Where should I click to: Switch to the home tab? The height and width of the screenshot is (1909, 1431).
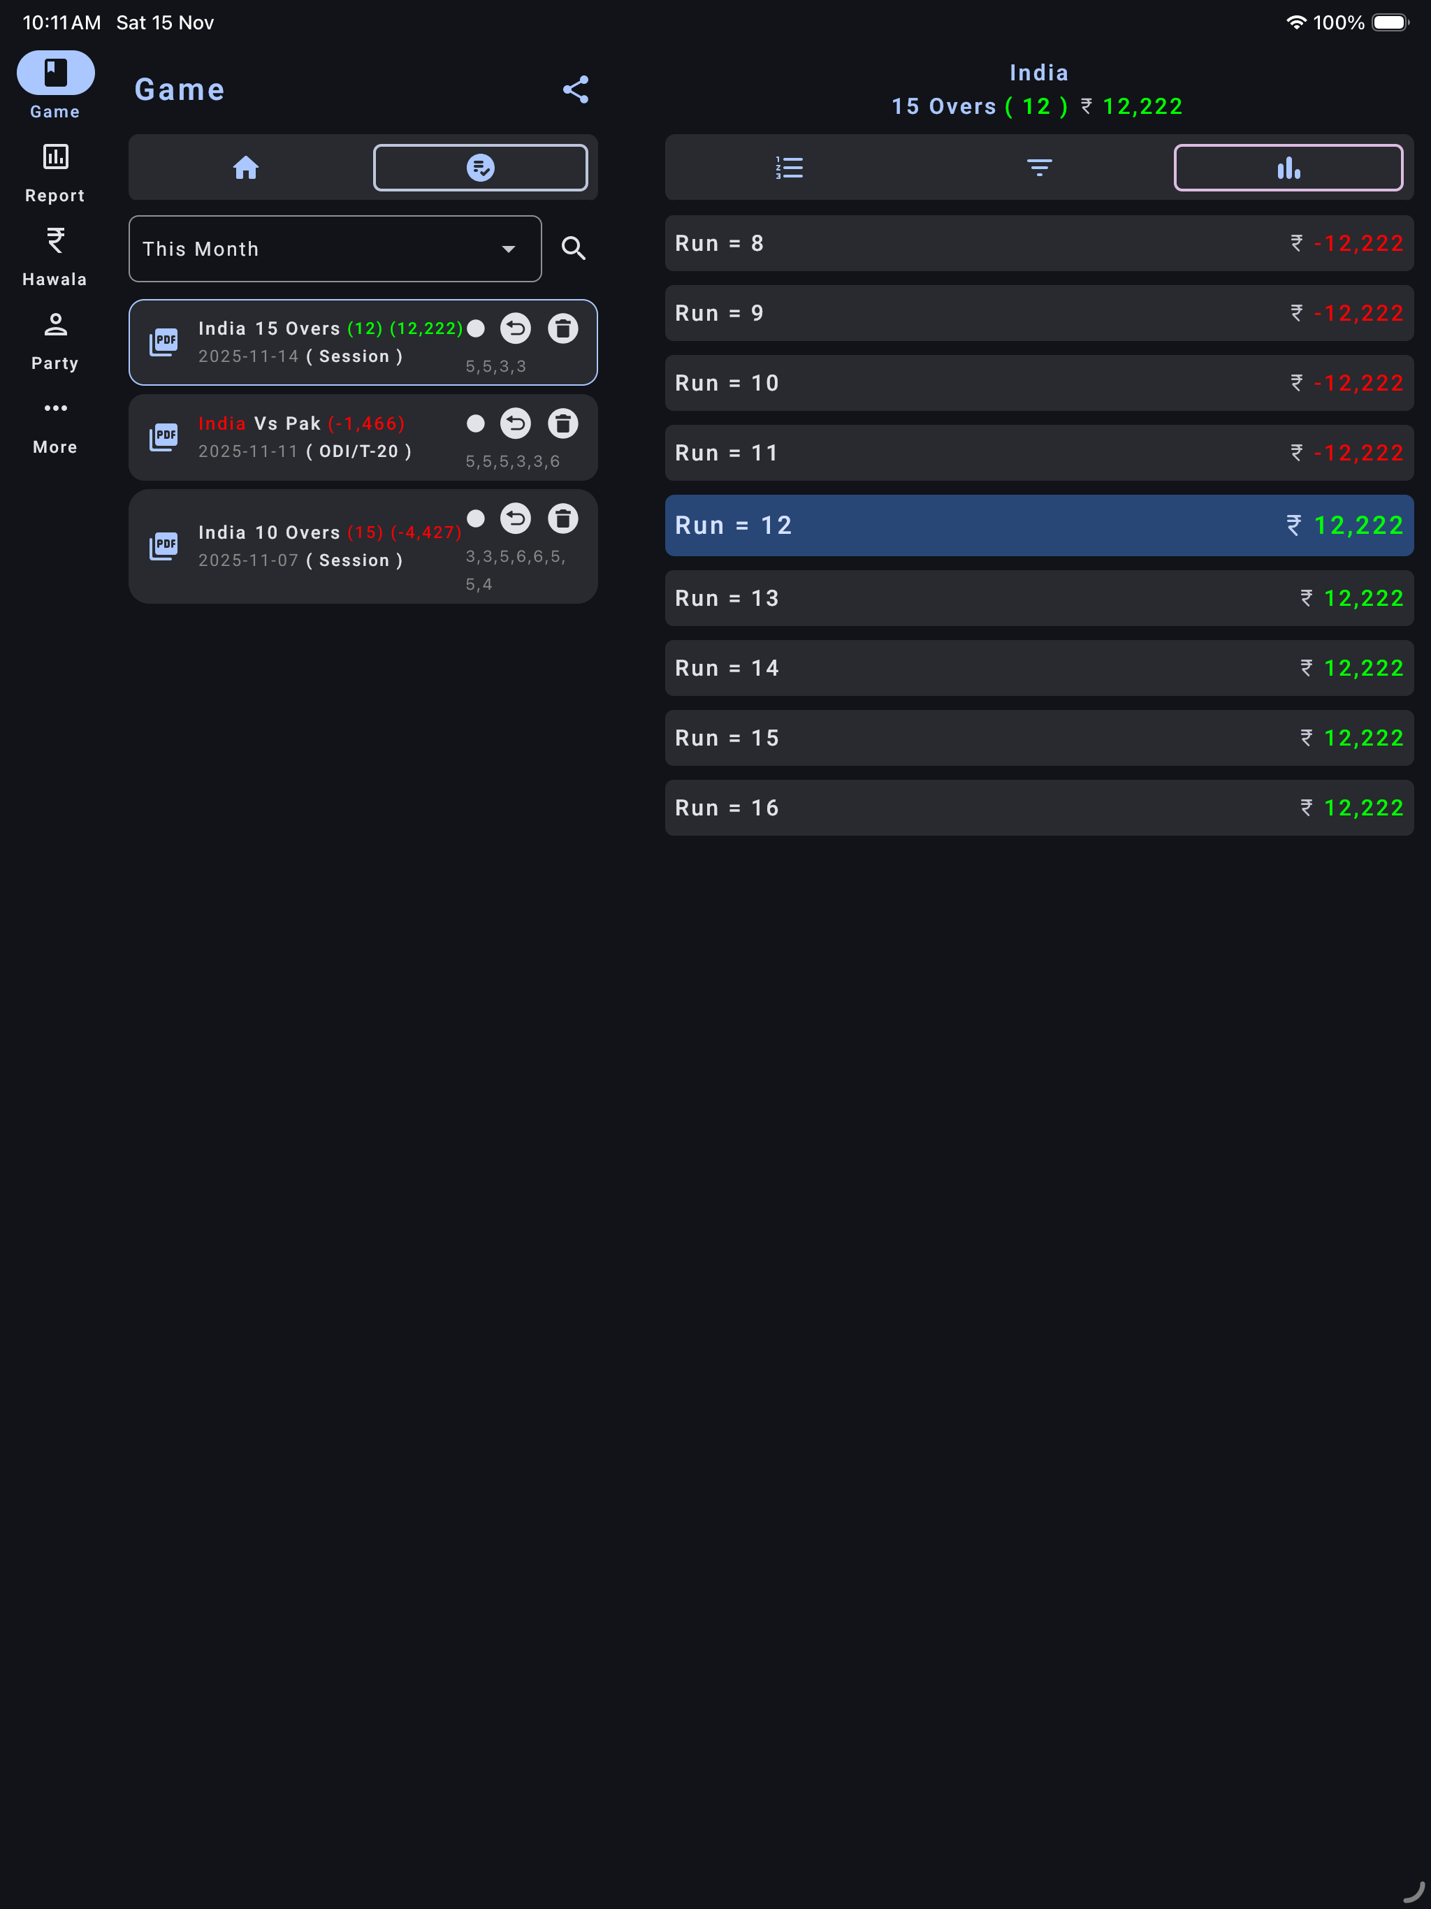click(246, 168)
